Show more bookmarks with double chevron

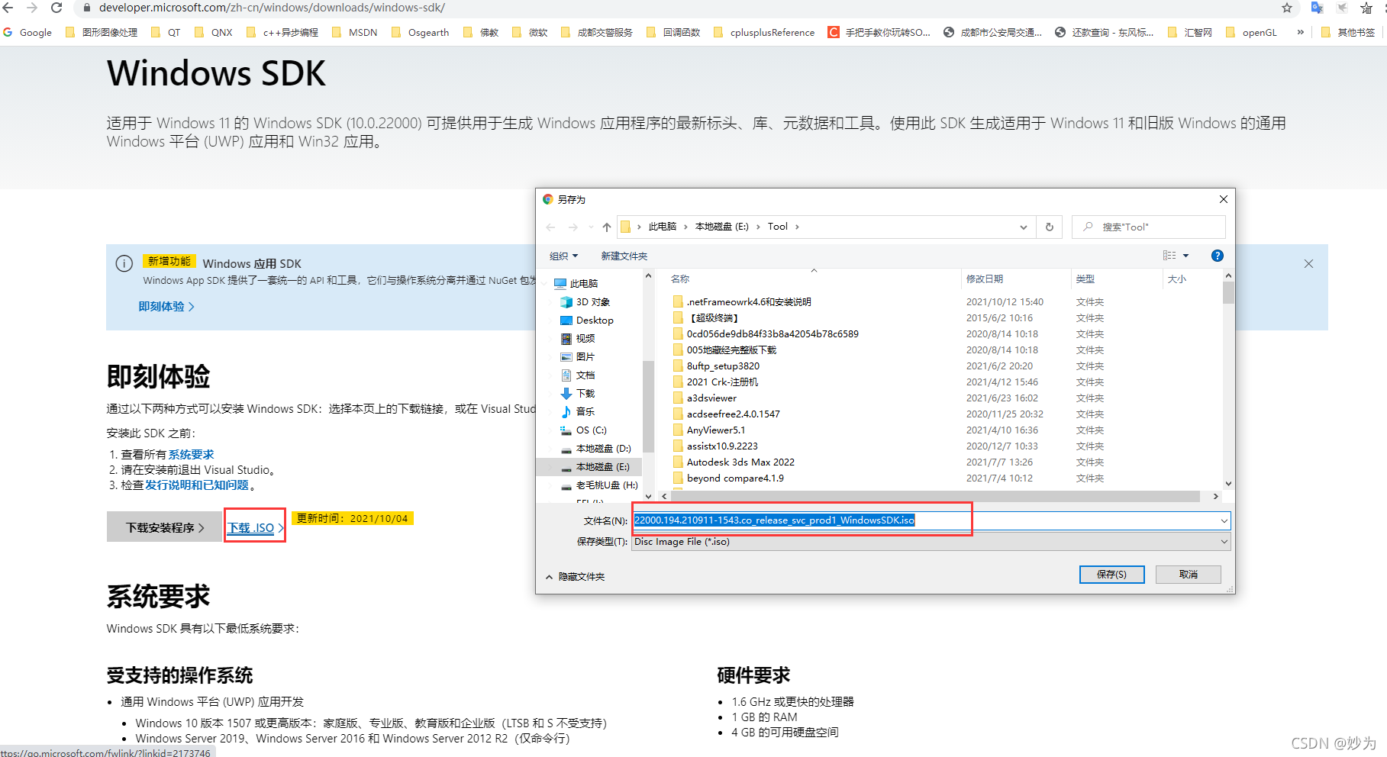click(1300, 32)
